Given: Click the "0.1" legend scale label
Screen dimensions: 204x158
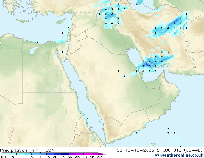Looking at the screenshot, I should click(x=4, y=157).
